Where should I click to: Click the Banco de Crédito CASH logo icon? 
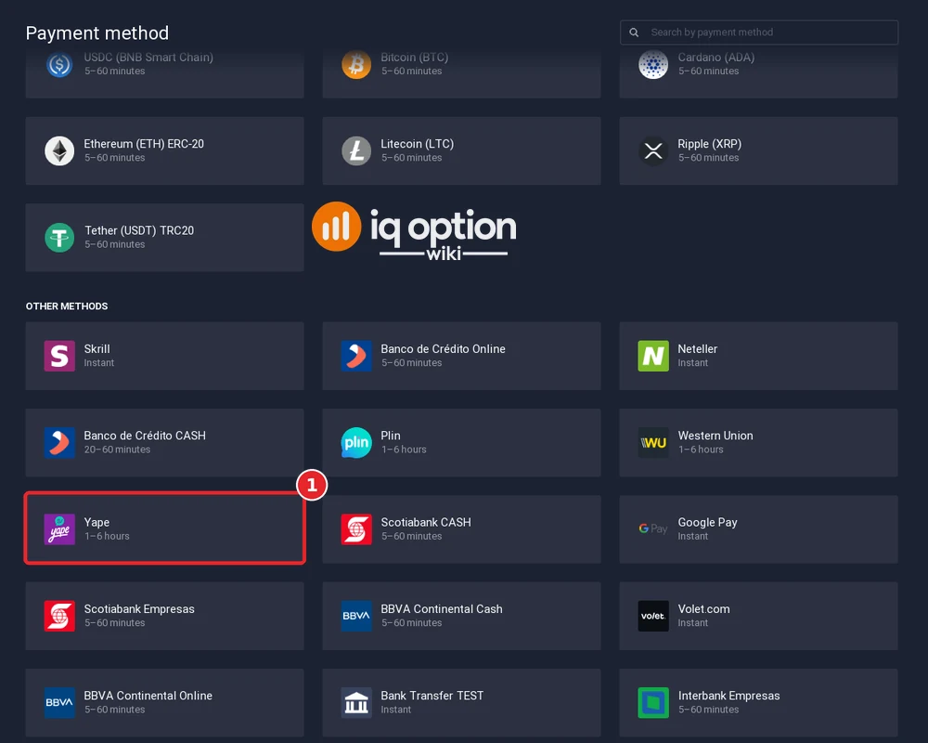point(59,443)
